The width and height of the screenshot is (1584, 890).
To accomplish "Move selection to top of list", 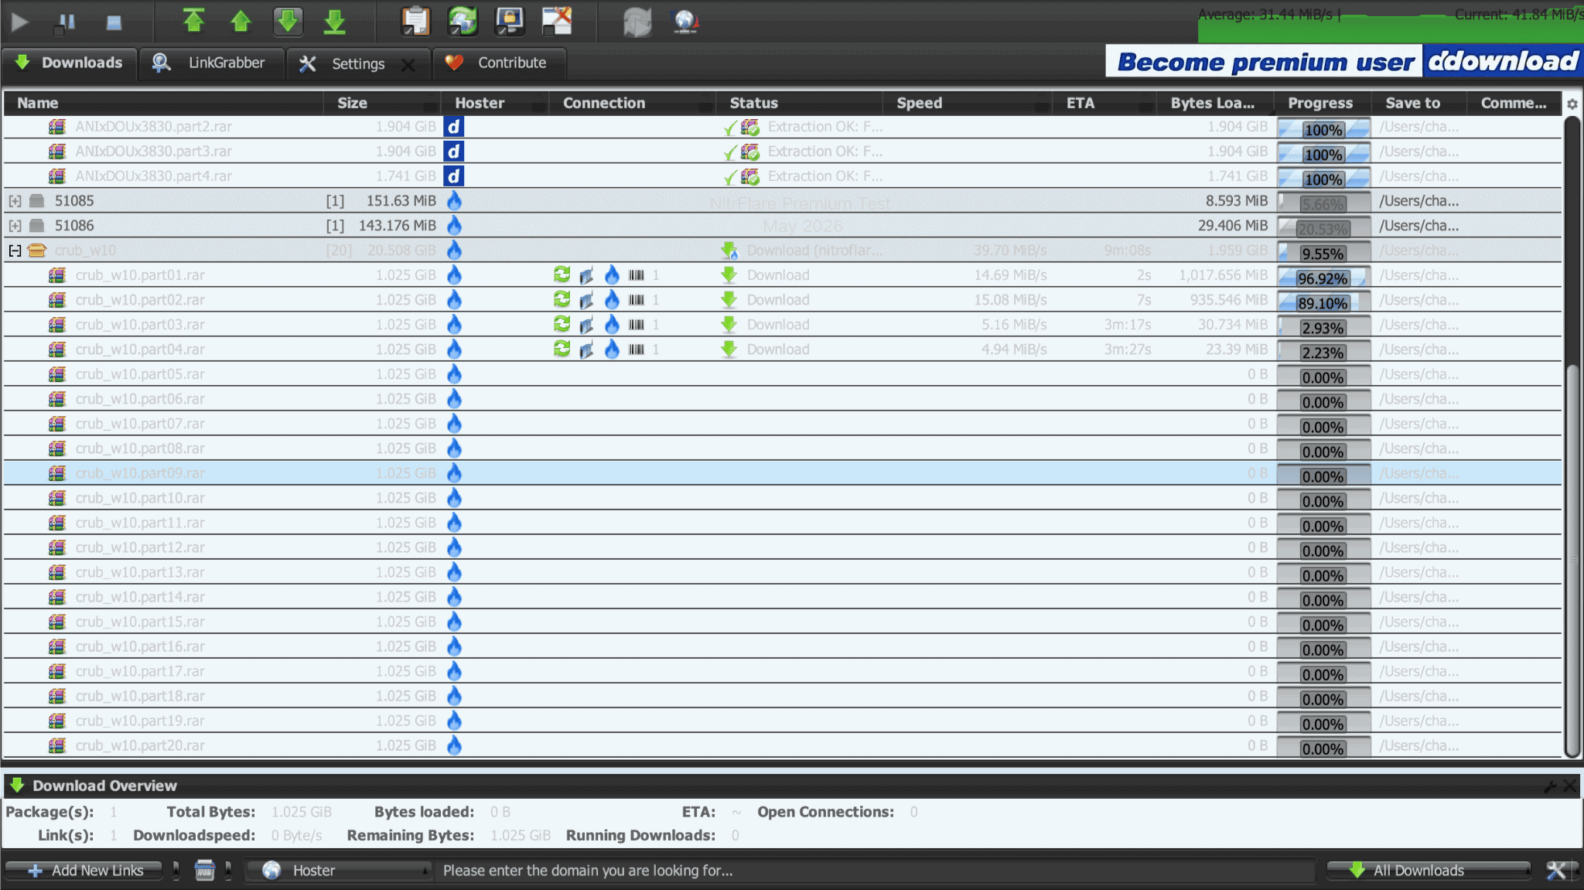I will pos(193,21).
